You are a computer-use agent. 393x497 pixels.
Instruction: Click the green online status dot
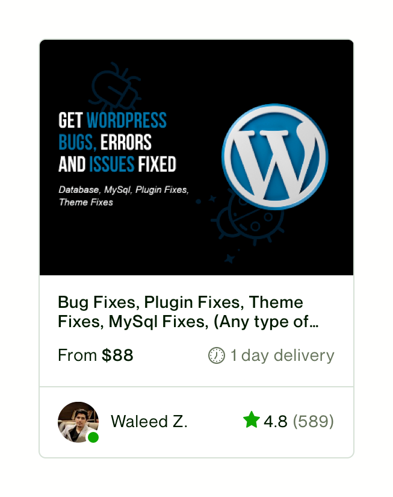(93, 437)
